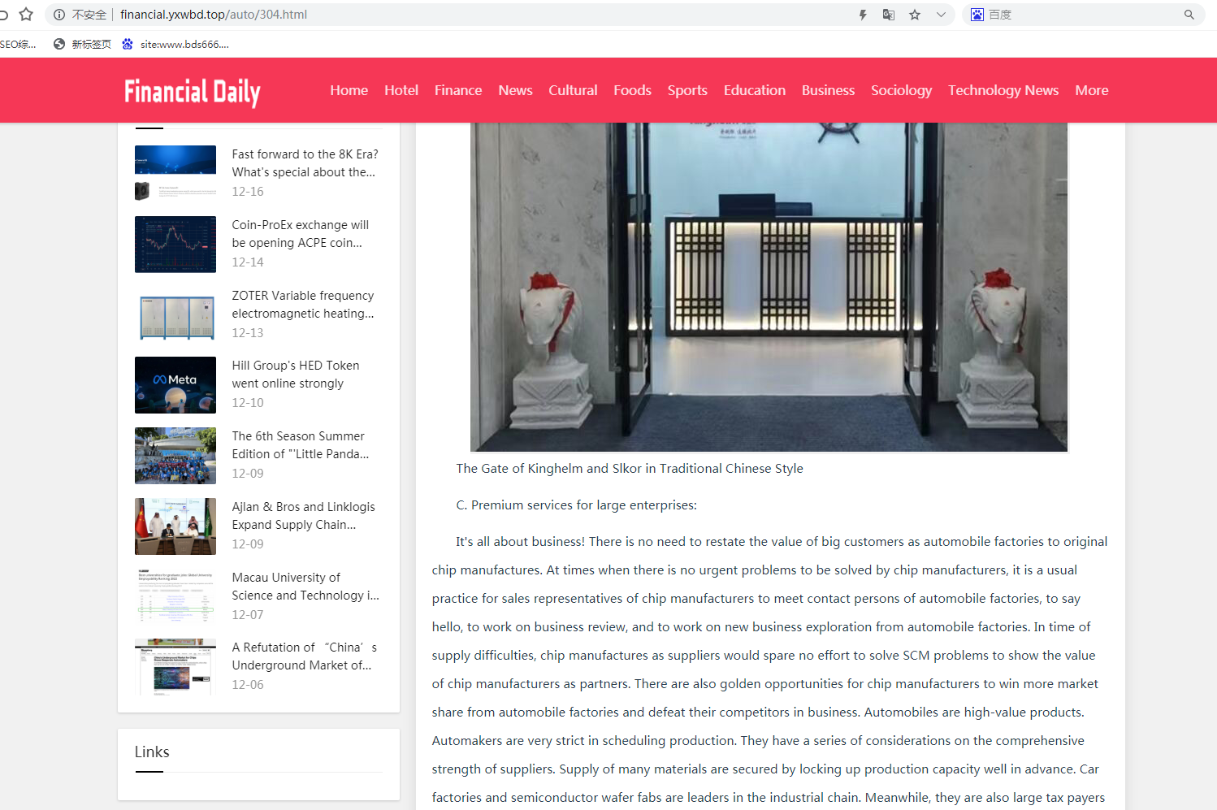This screenshot has height=810, width=1217.
Task: Click the favorite star in address bar
Action: 915,15
